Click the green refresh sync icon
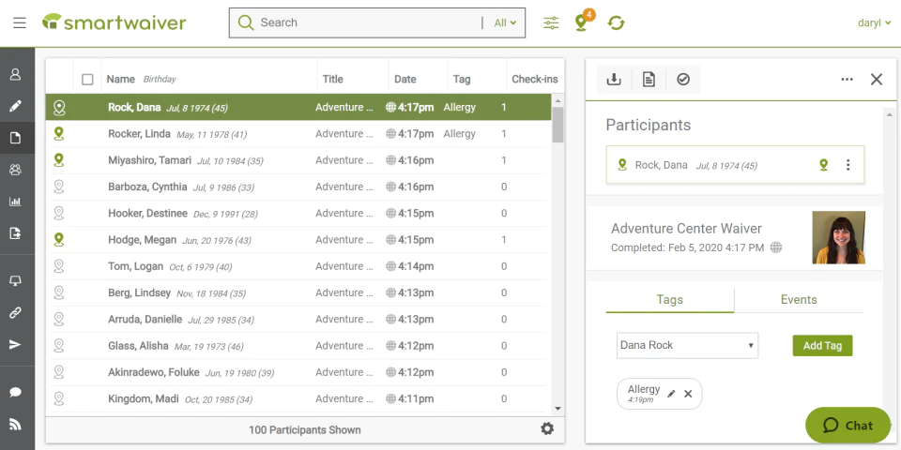This screenshot has width=901, height=450. [x=616, y=22]
